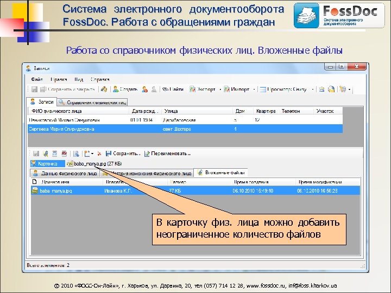Viewport: 391px width, 293px height.
Task: Switch to the 'Данные физического лица' tab
Action: [x=65, y=173]
